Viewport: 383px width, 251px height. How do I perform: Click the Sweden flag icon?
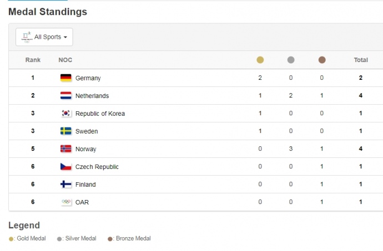65,131
